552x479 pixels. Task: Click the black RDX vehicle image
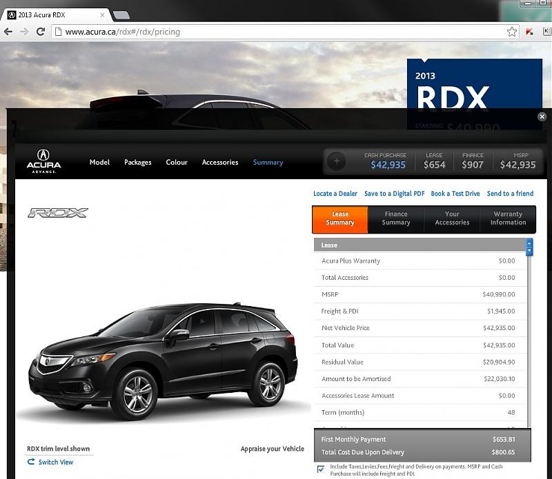pos(163,360)
